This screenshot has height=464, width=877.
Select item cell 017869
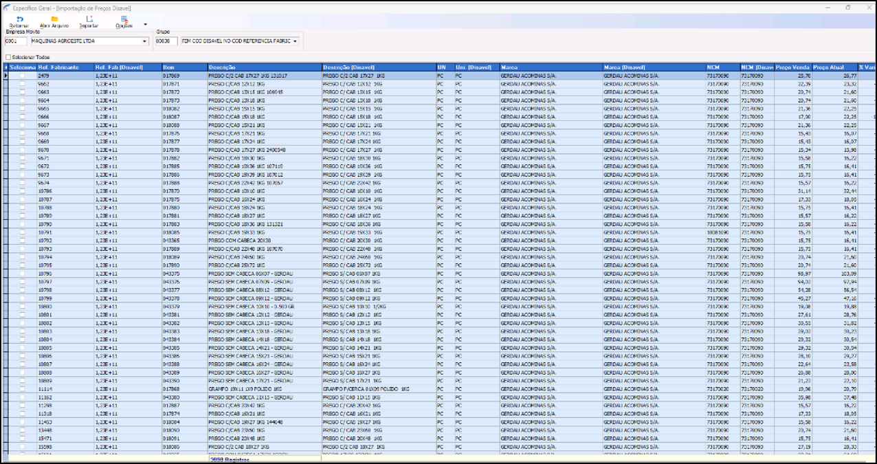coord(184,76)
